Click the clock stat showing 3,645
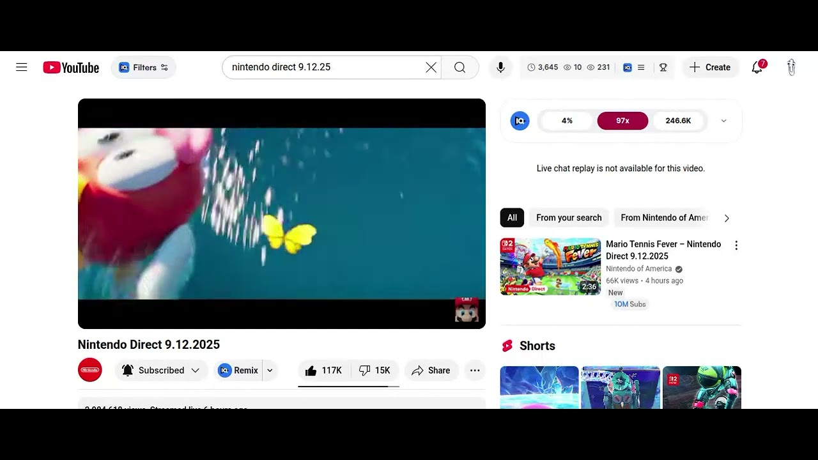The width and height of the screenshot is (818, 460). (543, 67)
